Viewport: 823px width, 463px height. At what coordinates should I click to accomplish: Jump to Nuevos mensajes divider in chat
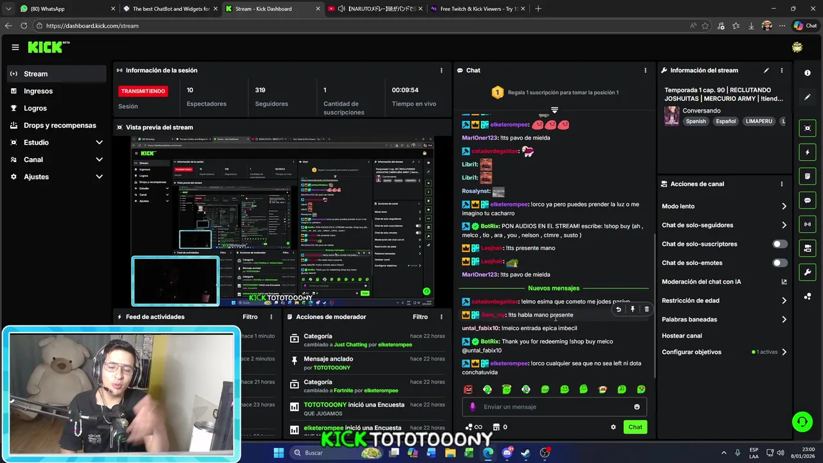(x=554, y=288)
